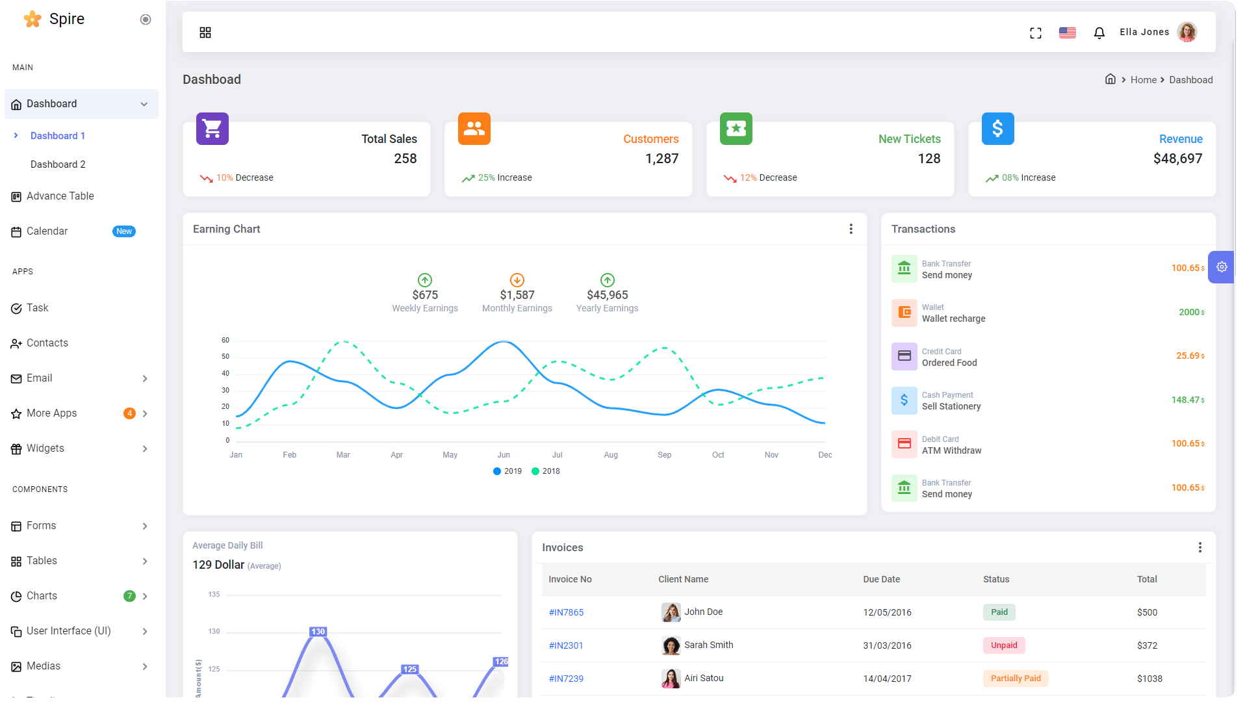Click Ella Jones profile avatar
Screen dimensions: 1245x702
tap(1187, 32)
